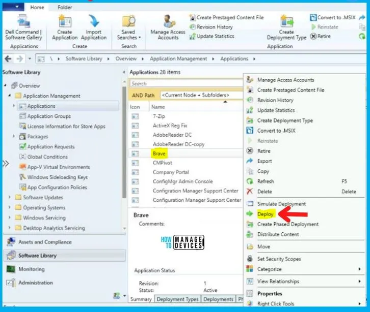Choose Simulate Deployment in context menu
This screenshot has height=312, width=370.
[281, 204]
